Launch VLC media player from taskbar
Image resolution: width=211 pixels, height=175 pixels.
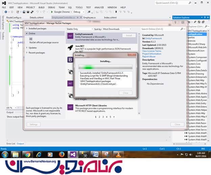click(x=118, y=154)
